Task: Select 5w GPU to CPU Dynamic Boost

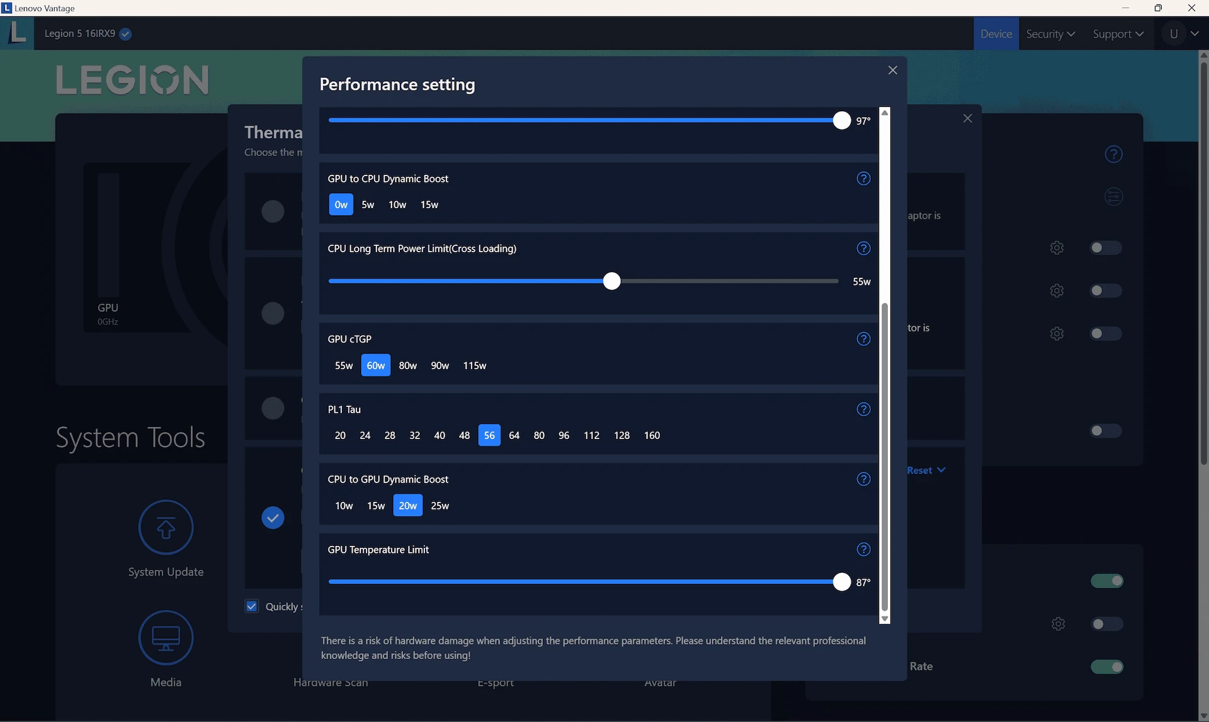Action: click(368, 204)
